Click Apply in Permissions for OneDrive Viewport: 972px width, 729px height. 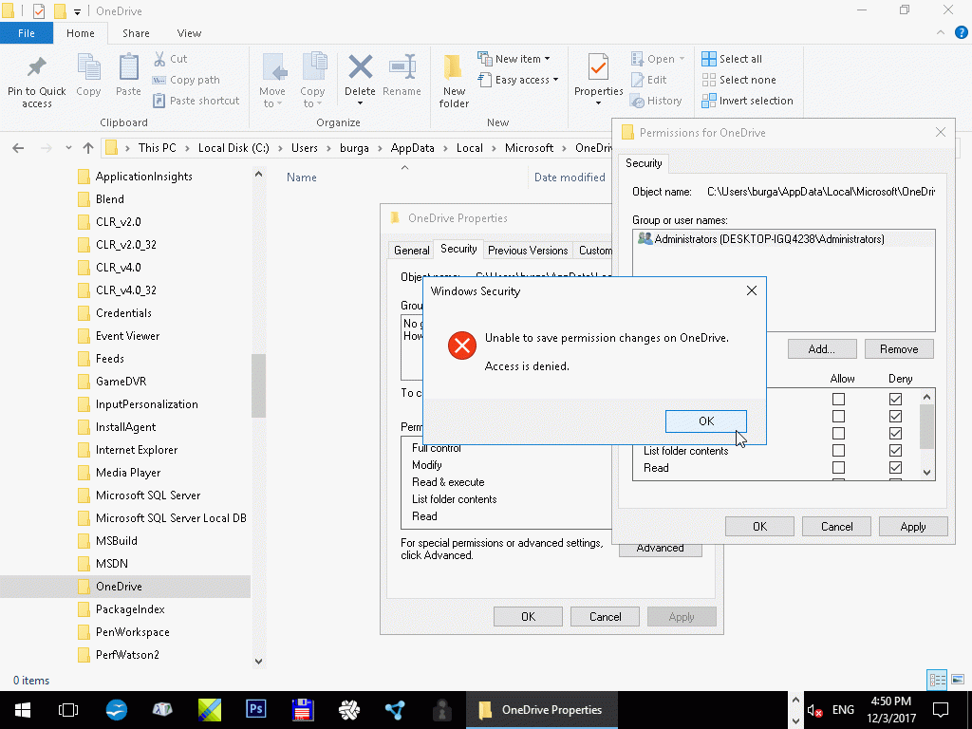coord(912,526)
